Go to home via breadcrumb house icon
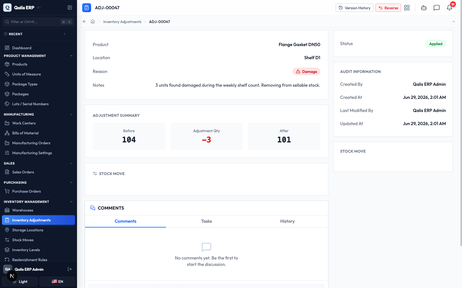 tap(93, 21)
